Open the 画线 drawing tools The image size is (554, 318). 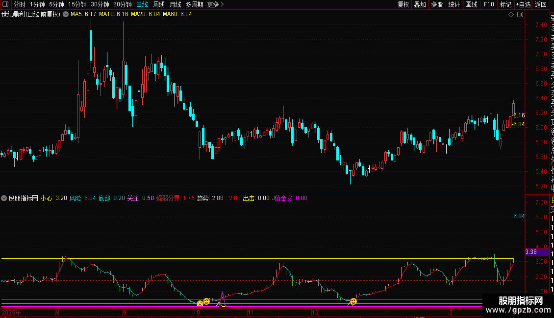471,4
